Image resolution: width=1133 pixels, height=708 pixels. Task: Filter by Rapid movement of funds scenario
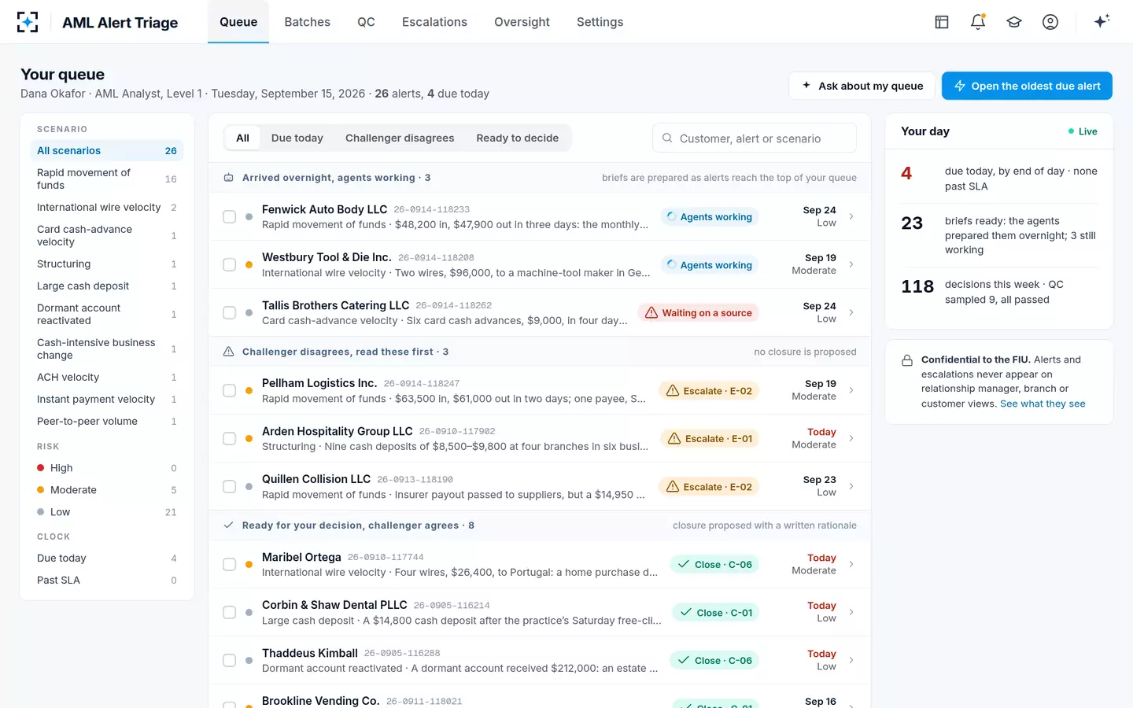(x=107, y=179)
